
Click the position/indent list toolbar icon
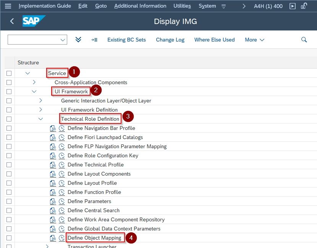(94, 40)
